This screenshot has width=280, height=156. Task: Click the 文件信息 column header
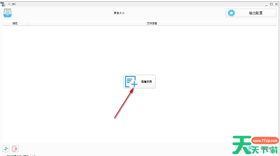pos(152,23)
